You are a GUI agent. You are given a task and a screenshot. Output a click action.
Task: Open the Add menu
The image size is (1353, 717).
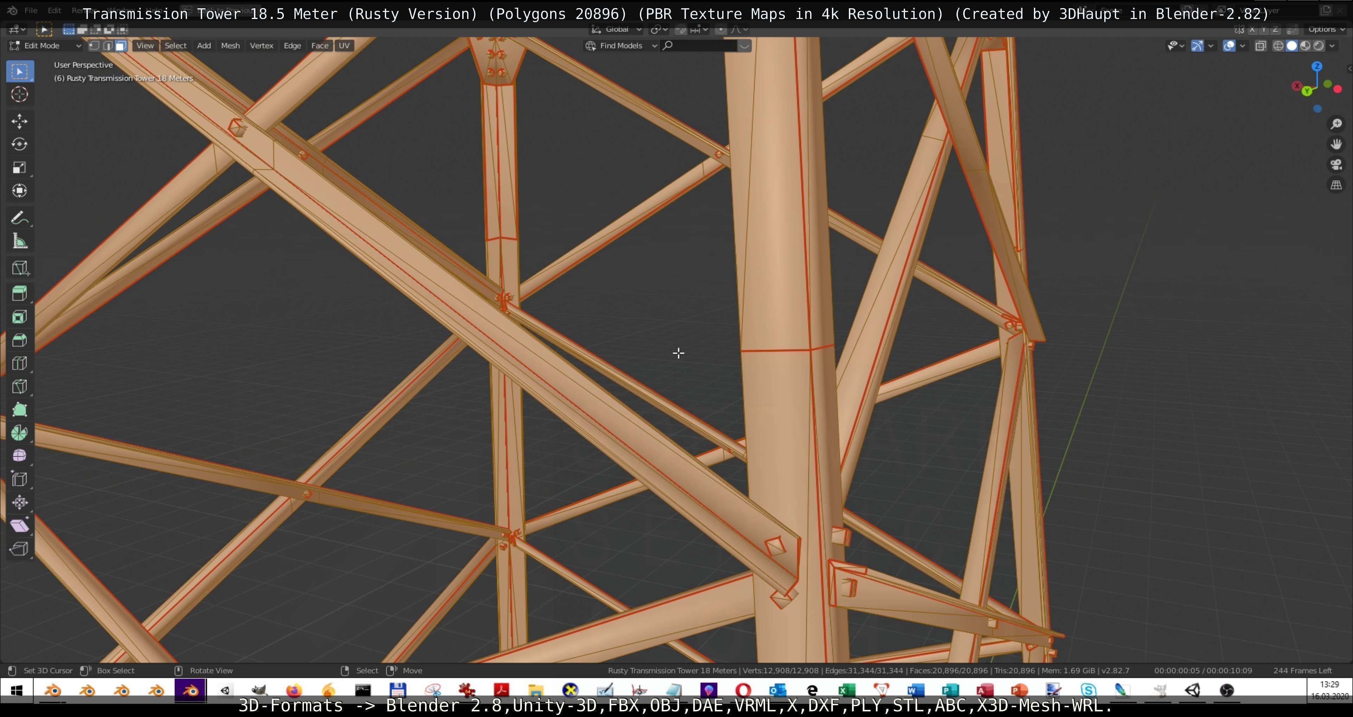[204, 46]
